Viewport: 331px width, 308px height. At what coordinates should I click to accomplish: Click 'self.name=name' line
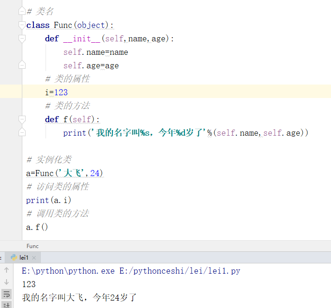(x=96, y=52)
